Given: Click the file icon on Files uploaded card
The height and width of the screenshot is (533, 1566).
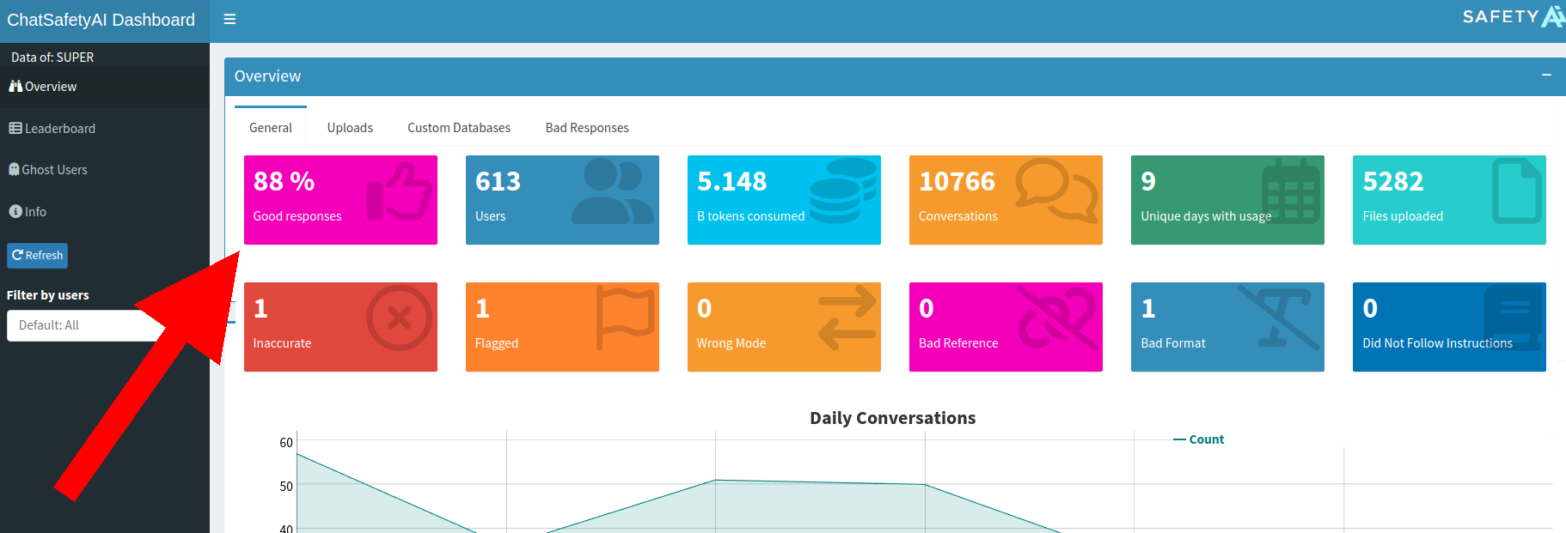Looking at the screenshot, I should (1516, 191).
